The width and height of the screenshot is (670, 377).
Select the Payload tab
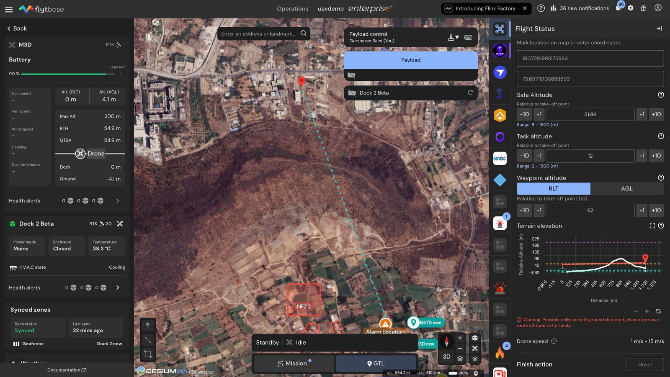pyautogui.click(x=410, y=60)
